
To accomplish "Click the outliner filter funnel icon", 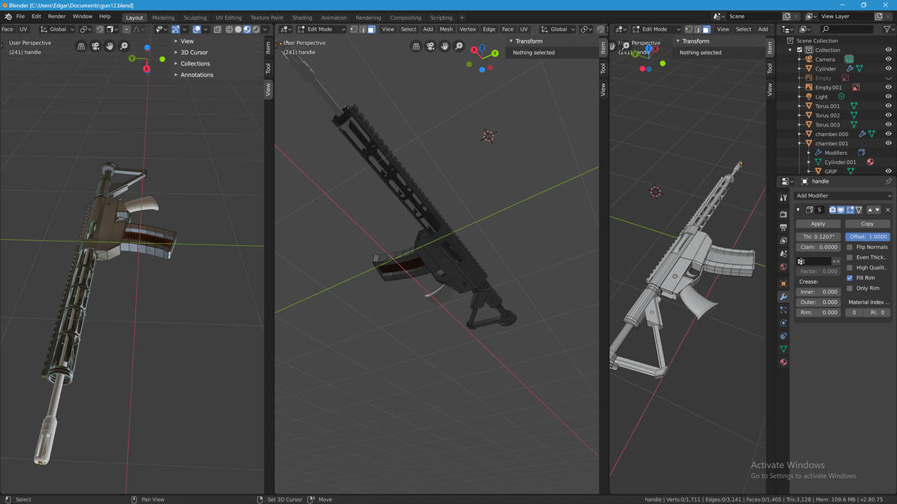I will pos(887,29).
